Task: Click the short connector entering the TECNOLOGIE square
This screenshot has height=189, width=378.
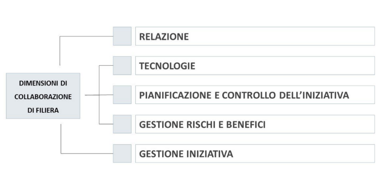Action: (106, 66)
